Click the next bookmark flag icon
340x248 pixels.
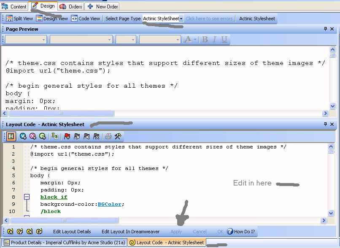77,136
